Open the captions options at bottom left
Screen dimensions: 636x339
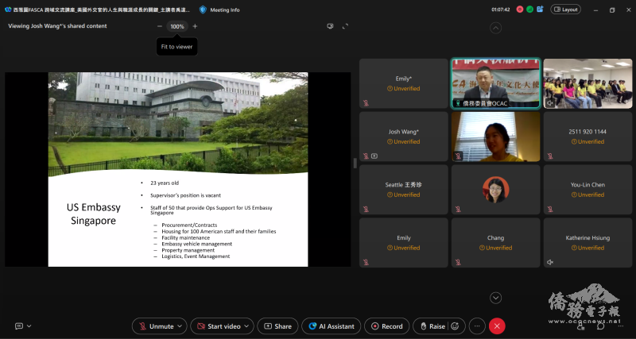[x=22, y=326]
